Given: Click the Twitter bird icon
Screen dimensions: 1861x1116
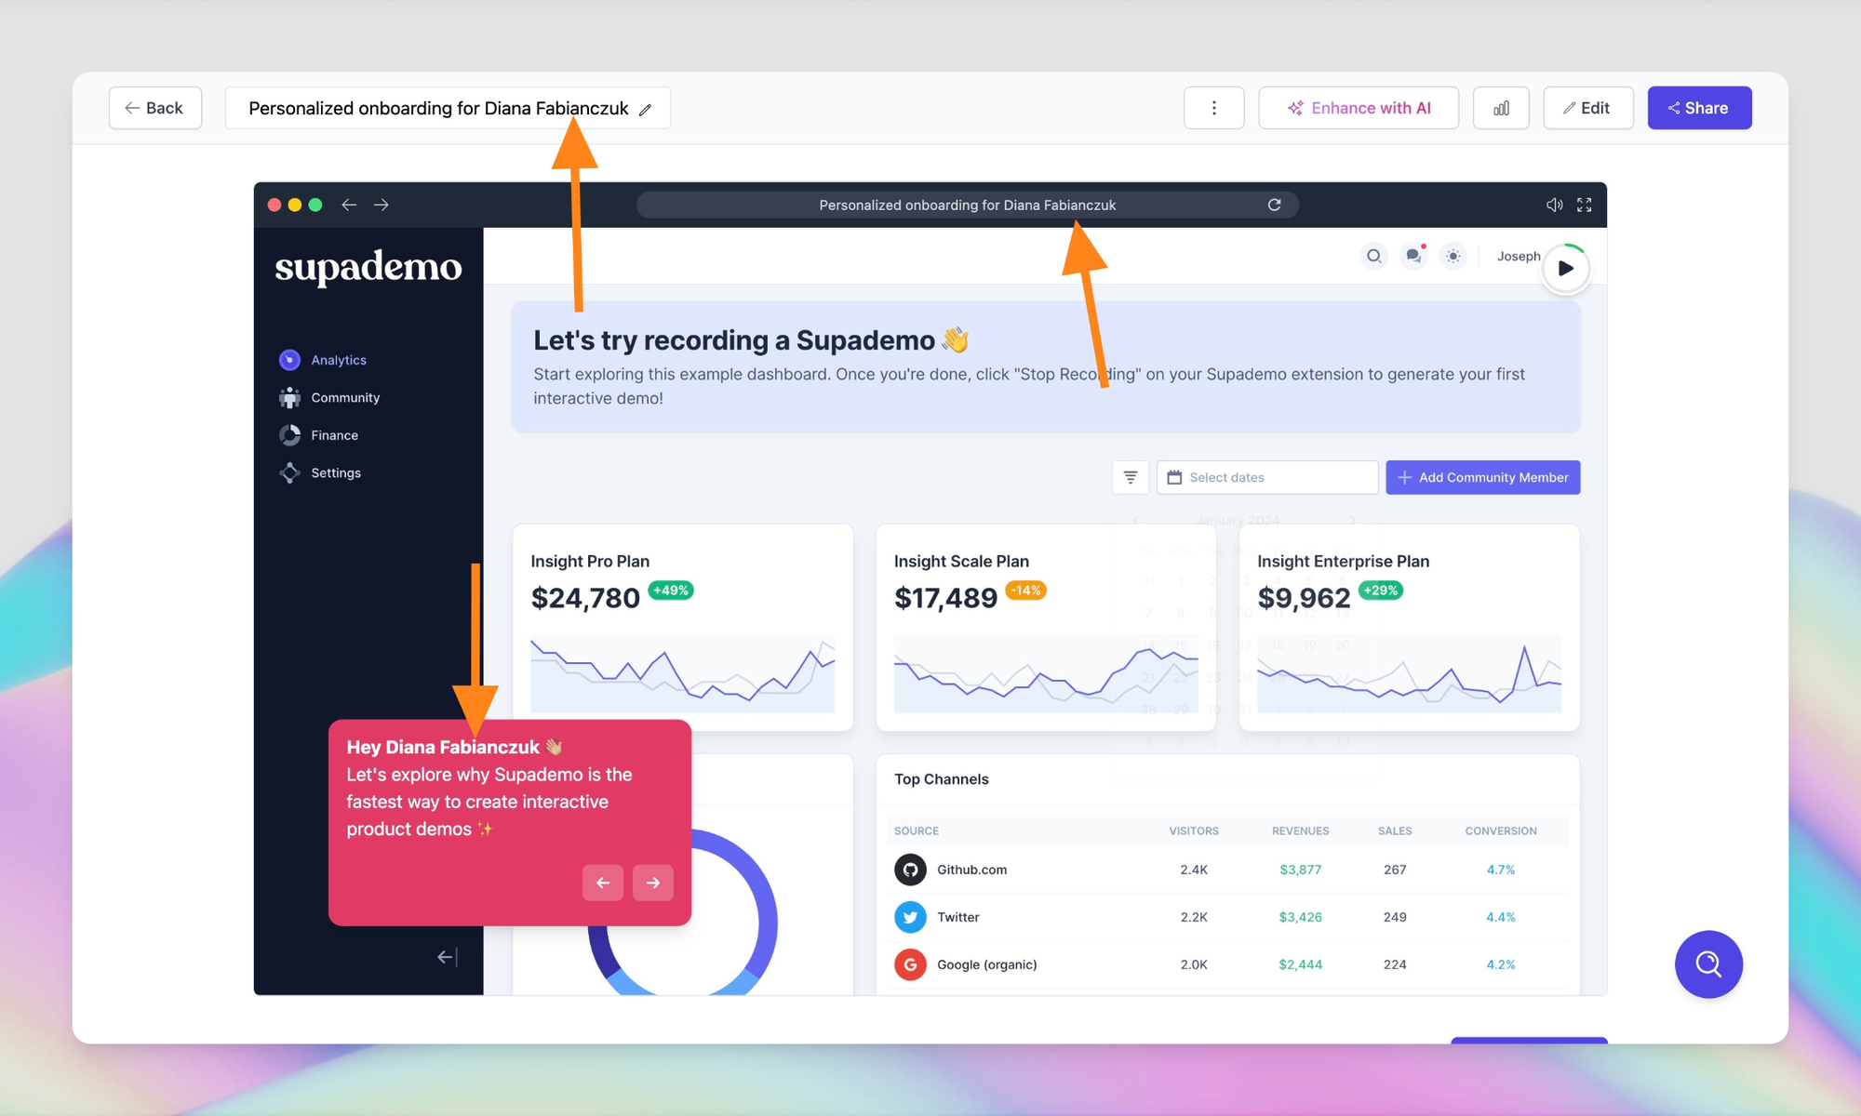Looking at the screenshot, I should pos(910,917).
